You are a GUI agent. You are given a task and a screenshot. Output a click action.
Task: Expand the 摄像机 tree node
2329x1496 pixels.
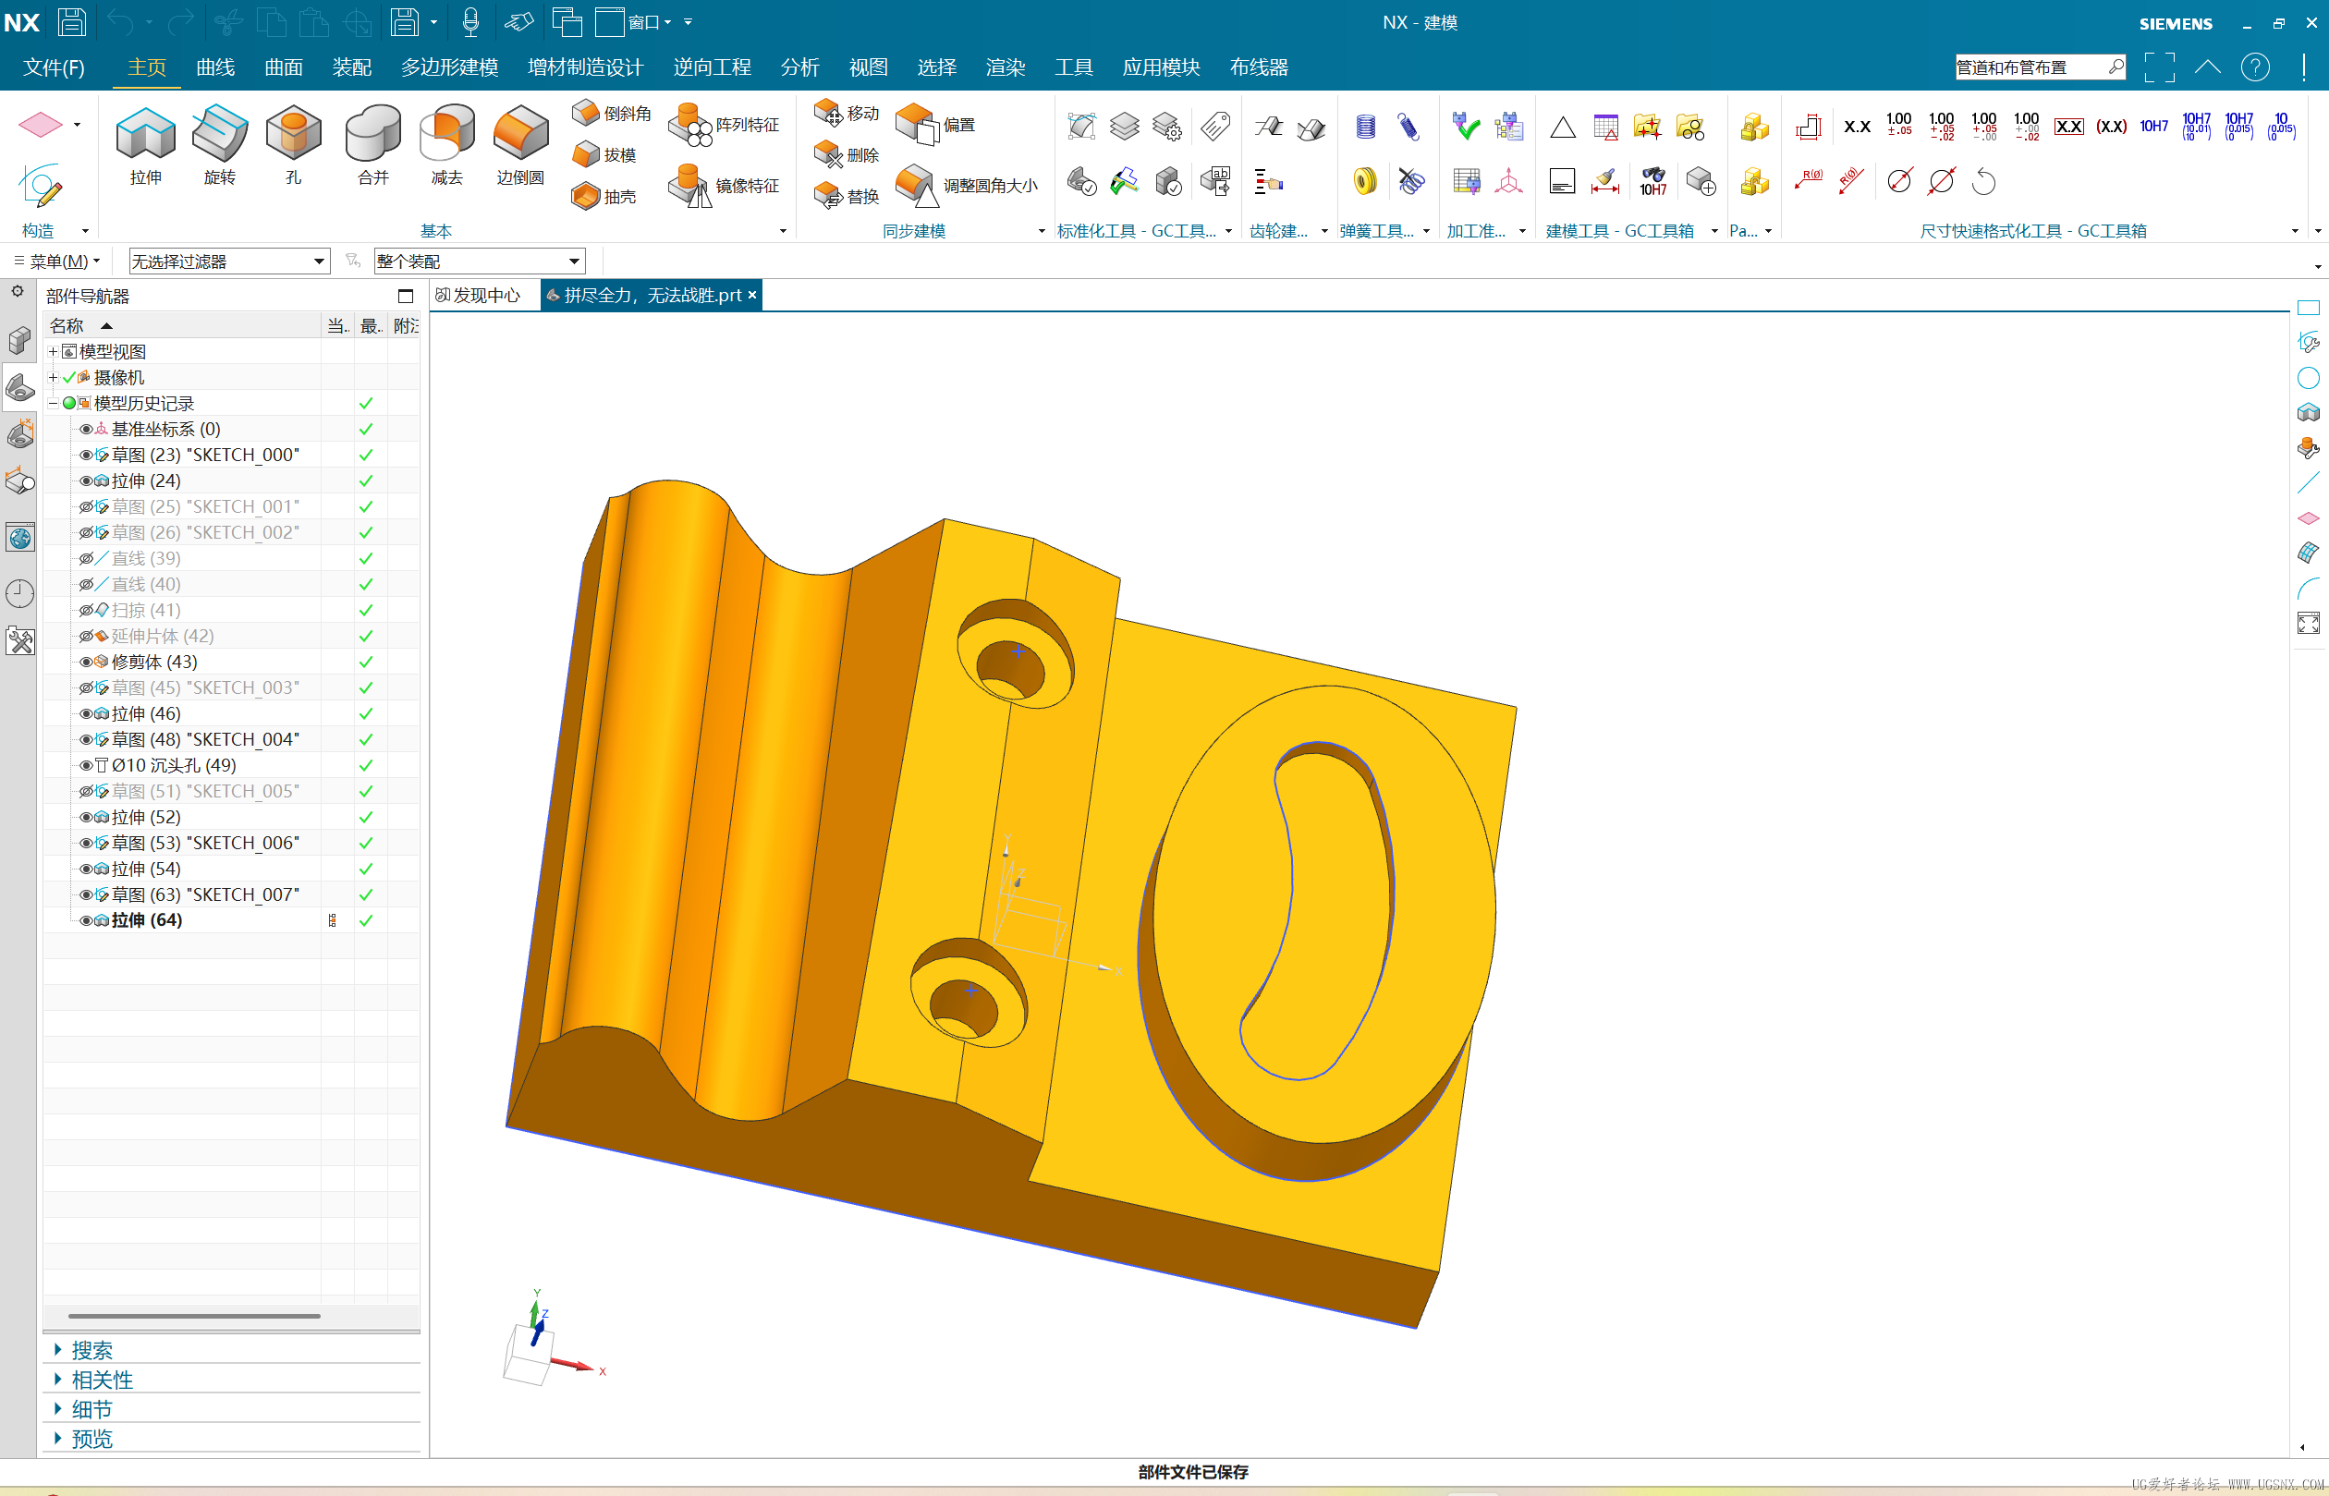(54, 377)
